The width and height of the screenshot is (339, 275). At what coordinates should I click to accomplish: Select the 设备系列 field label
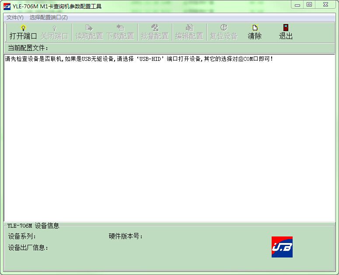[22, 236]
